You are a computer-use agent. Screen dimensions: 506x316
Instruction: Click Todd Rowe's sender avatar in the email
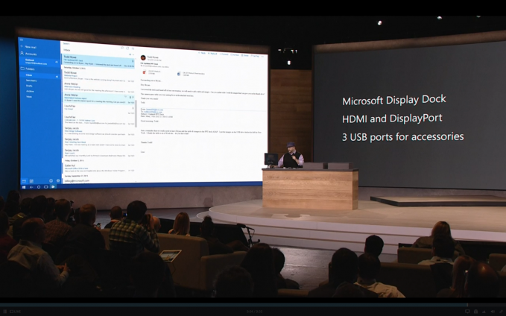pyautogui.click(x=143, y=58)
